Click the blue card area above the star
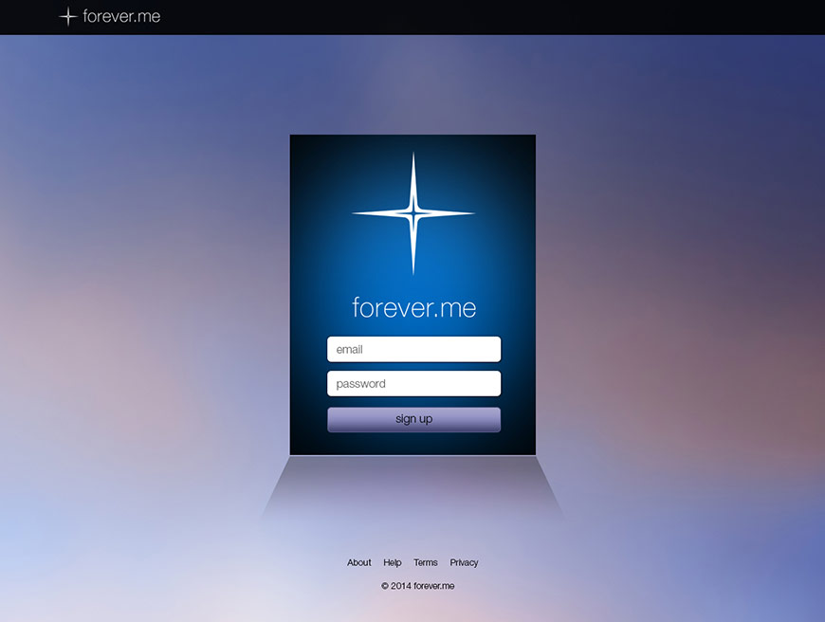The image size is (825, 622). (413, 142)
